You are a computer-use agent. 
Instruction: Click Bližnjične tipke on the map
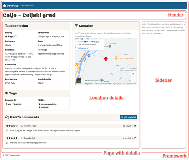[x=89, y=84]
